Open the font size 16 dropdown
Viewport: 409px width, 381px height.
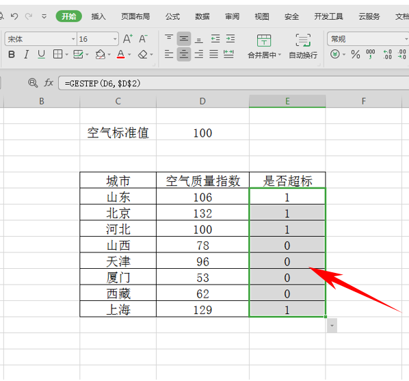pos(115,39)
